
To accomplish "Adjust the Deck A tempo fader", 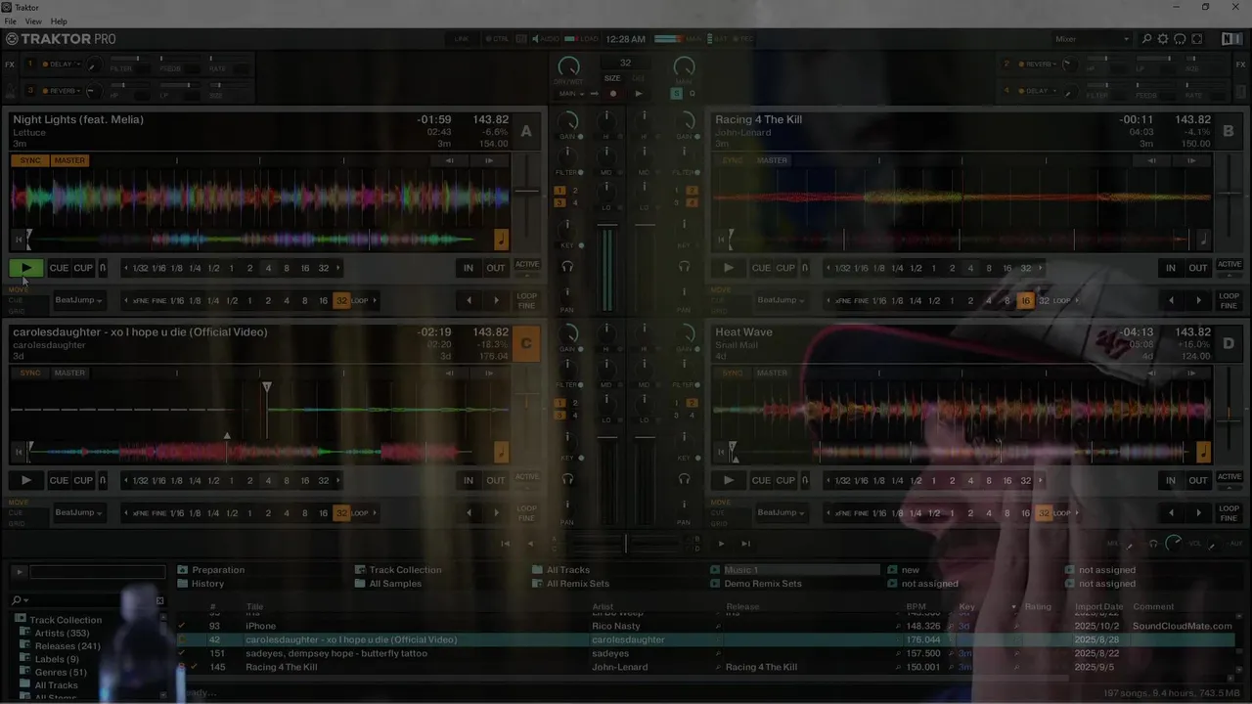I will [x=526, y=192].
